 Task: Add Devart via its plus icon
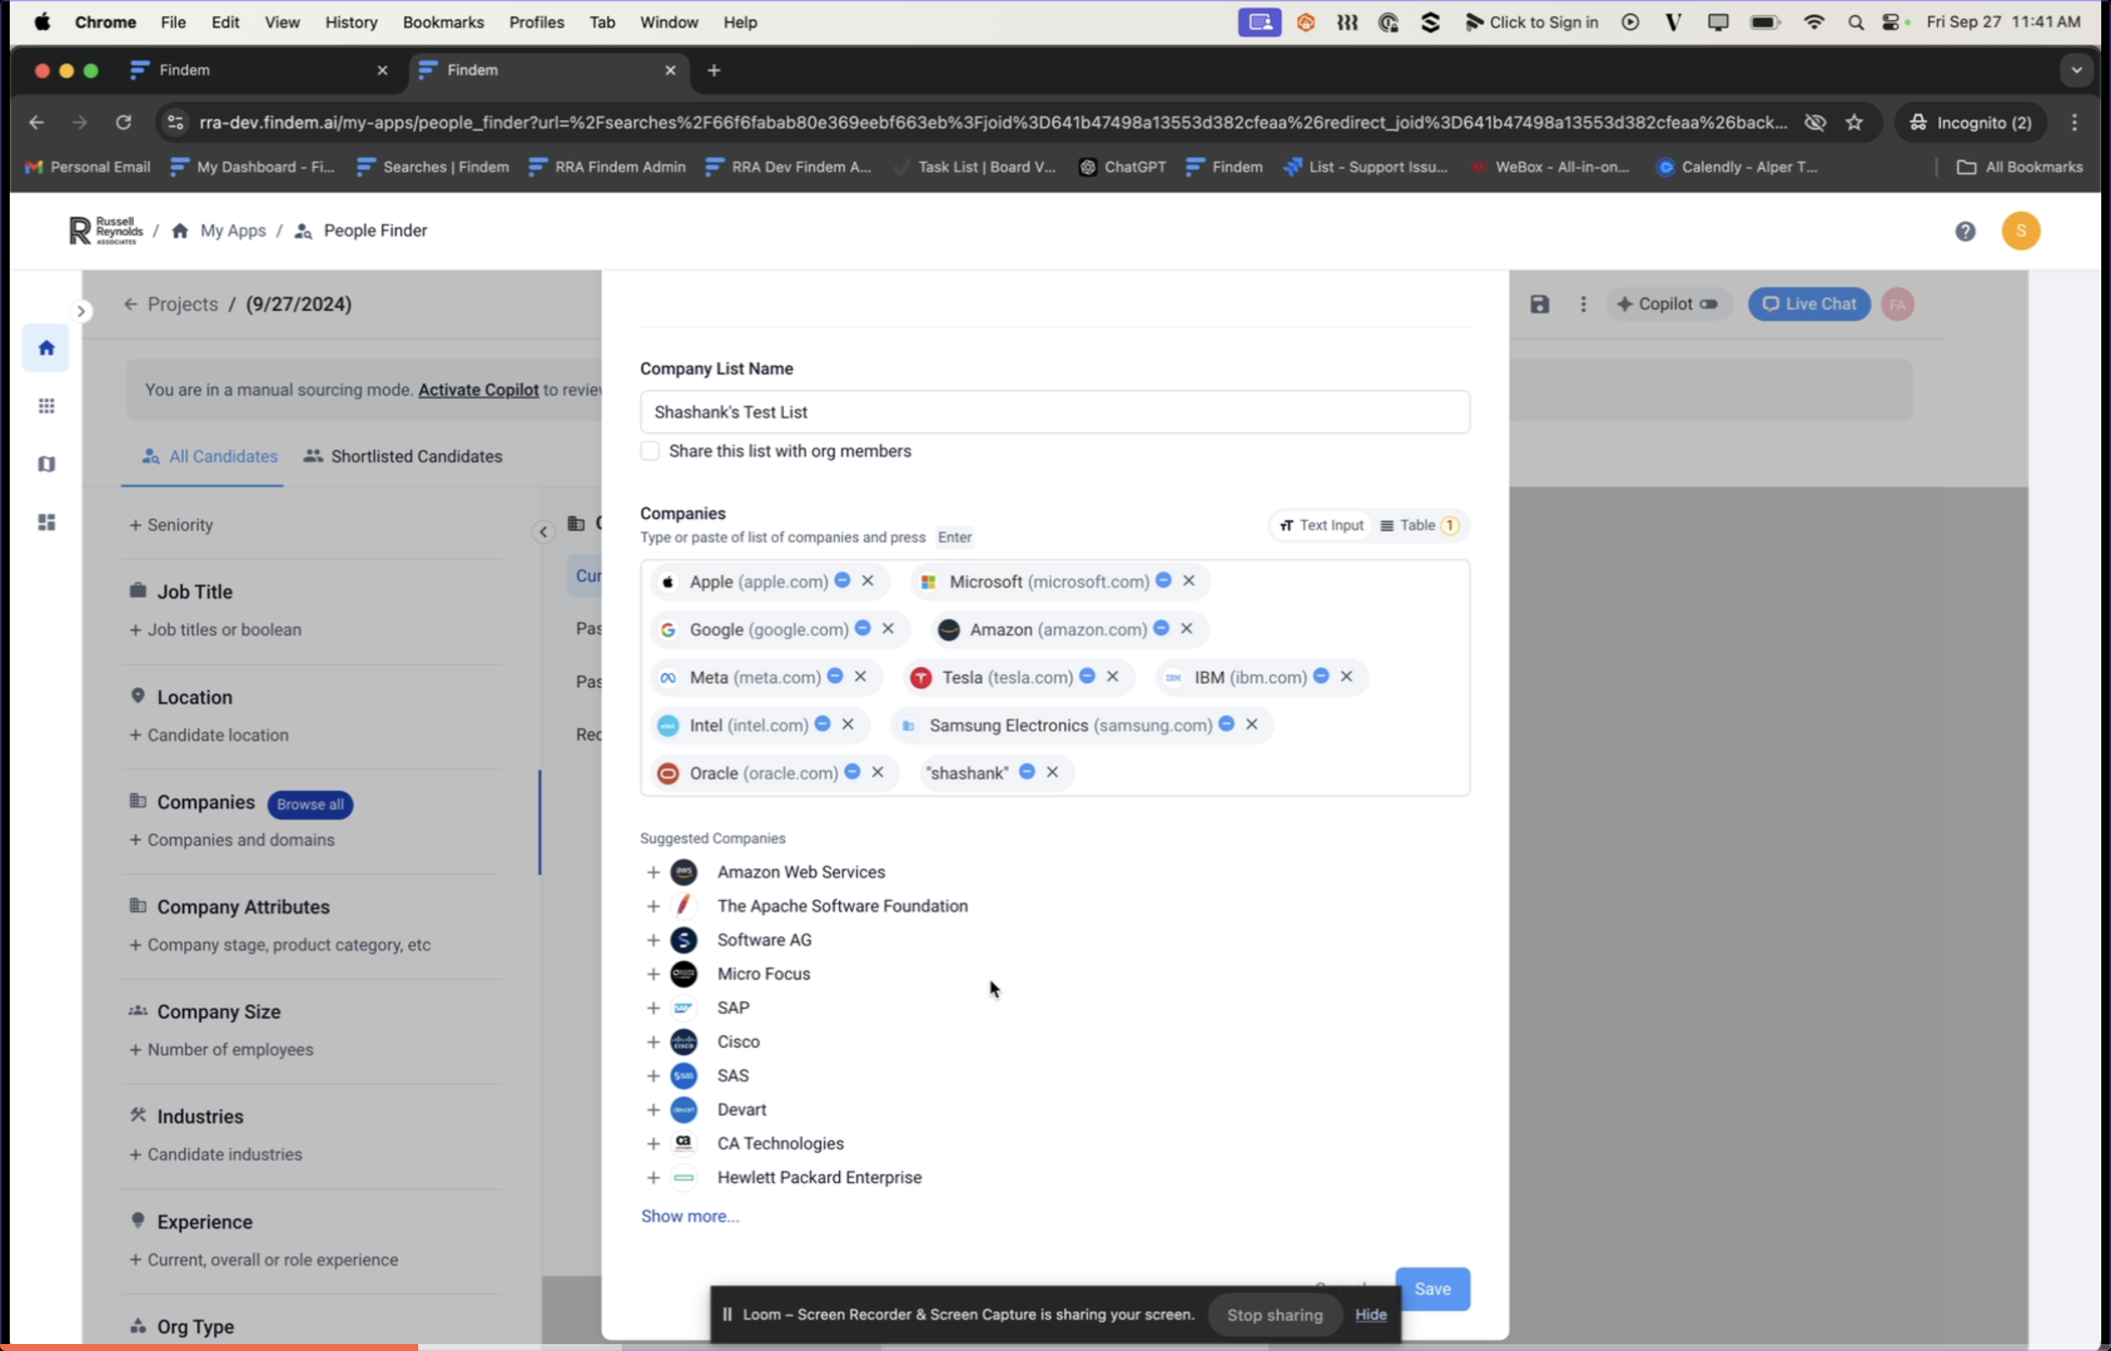653,1110
